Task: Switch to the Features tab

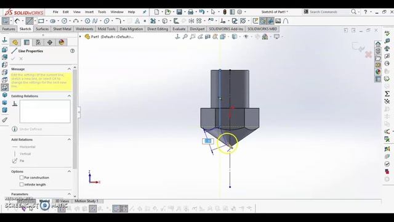Action: 9,29
